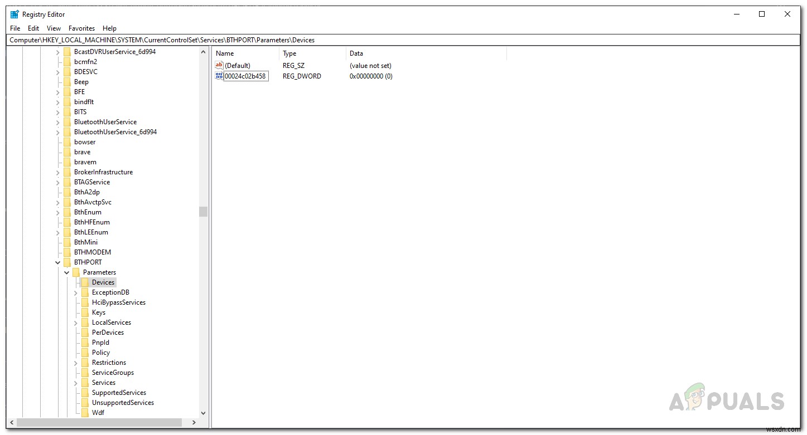Select the SupportedServices key

[119, 393]
